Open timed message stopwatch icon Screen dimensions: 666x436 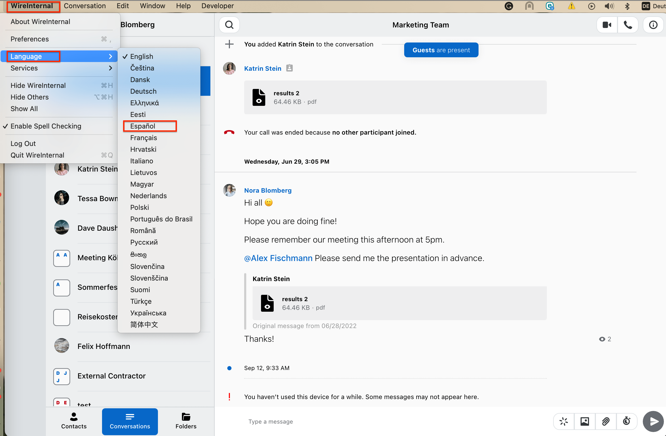pos(626,421)
